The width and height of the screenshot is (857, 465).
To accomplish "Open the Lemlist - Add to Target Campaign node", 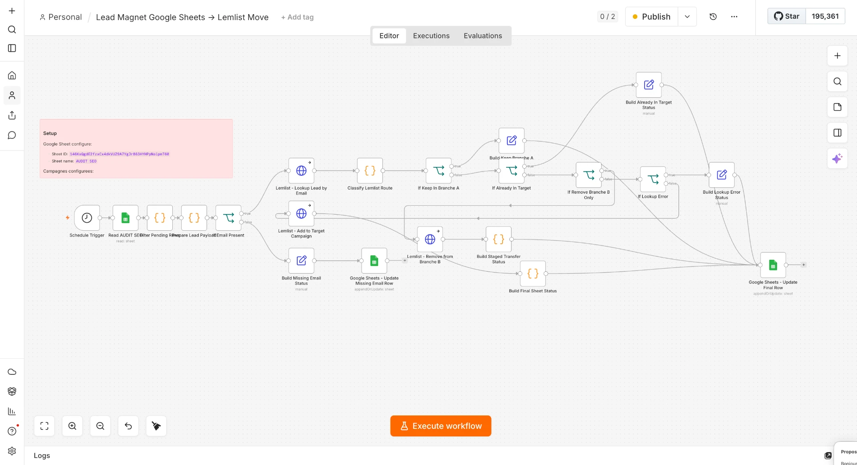I will point(301,213).
